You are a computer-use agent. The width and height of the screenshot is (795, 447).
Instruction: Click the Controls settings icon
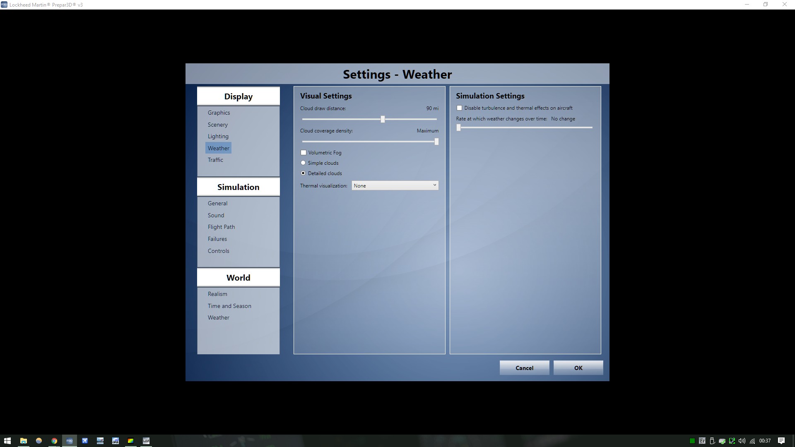(x=218, y=250)
